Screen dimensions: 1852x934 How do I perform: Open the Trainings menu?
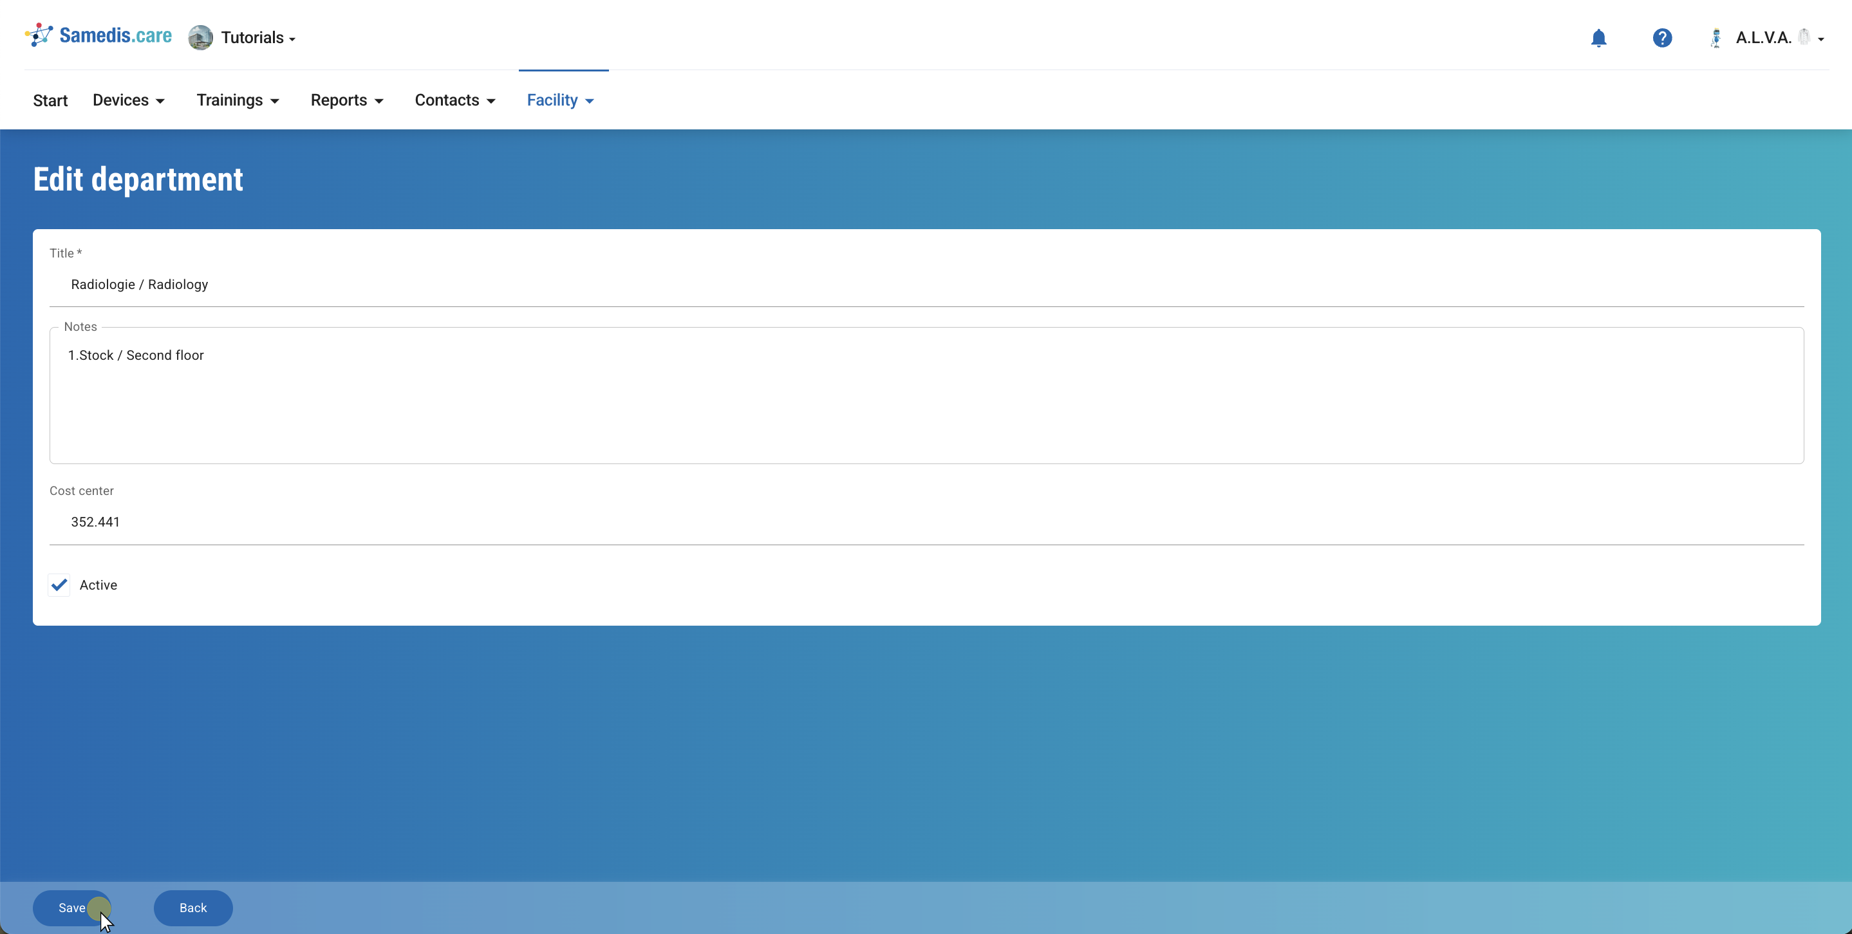pyautogui.click(x=238, y=100)
